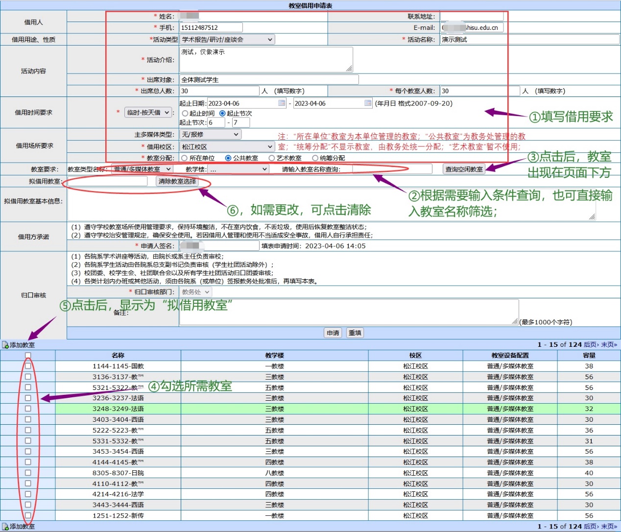Open calendar picker for end date

click(368, 103)
